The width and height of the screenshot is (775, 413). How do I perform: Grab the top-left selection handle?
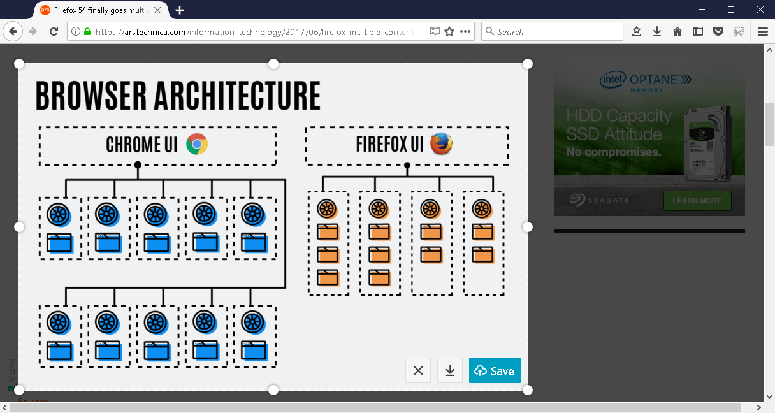19,64
